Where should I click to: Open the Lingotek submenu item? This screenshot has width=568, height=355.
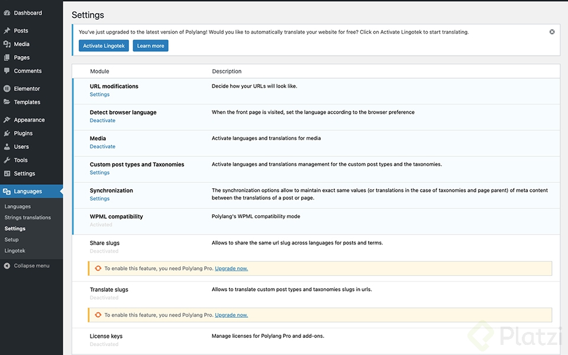[x=15, y=251]
